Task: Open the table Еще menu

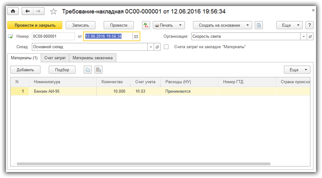Action: (297, 70)
